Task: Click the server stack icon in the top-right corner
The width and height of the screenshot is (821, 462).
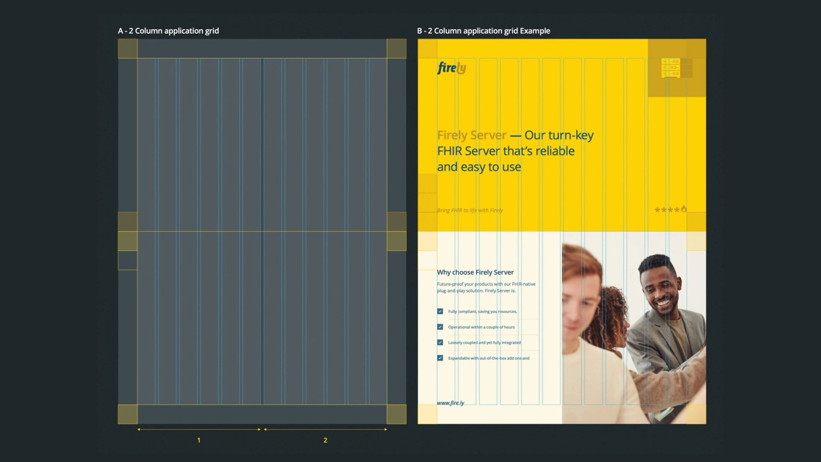Action: [x=671, y=67]
